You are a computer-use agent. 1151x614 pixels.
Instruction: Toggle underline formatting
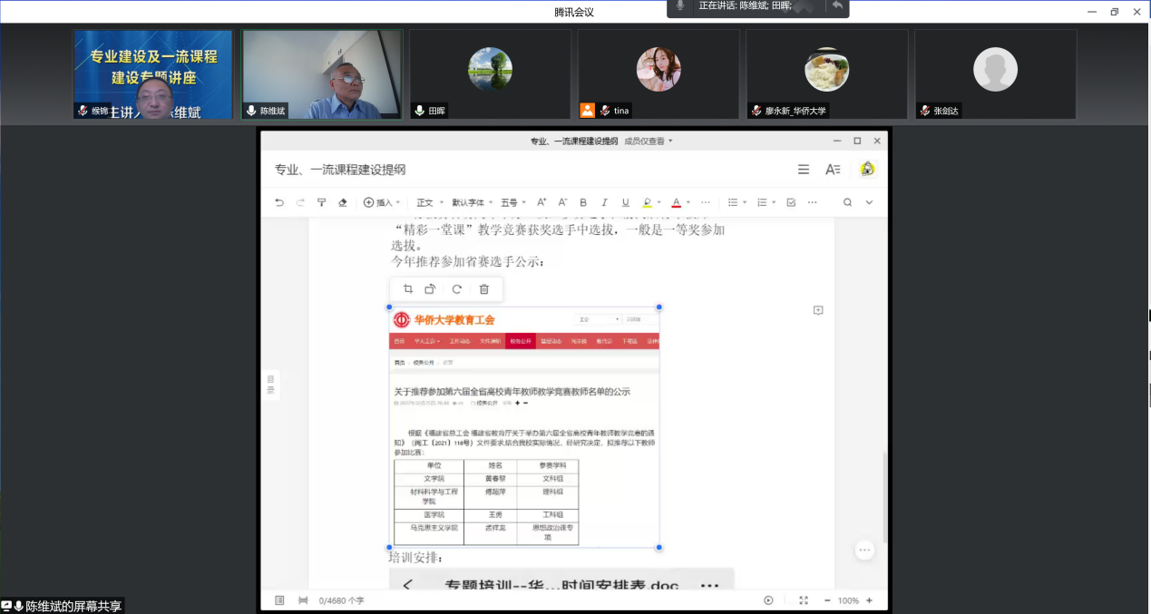click(x=625, y=202)
